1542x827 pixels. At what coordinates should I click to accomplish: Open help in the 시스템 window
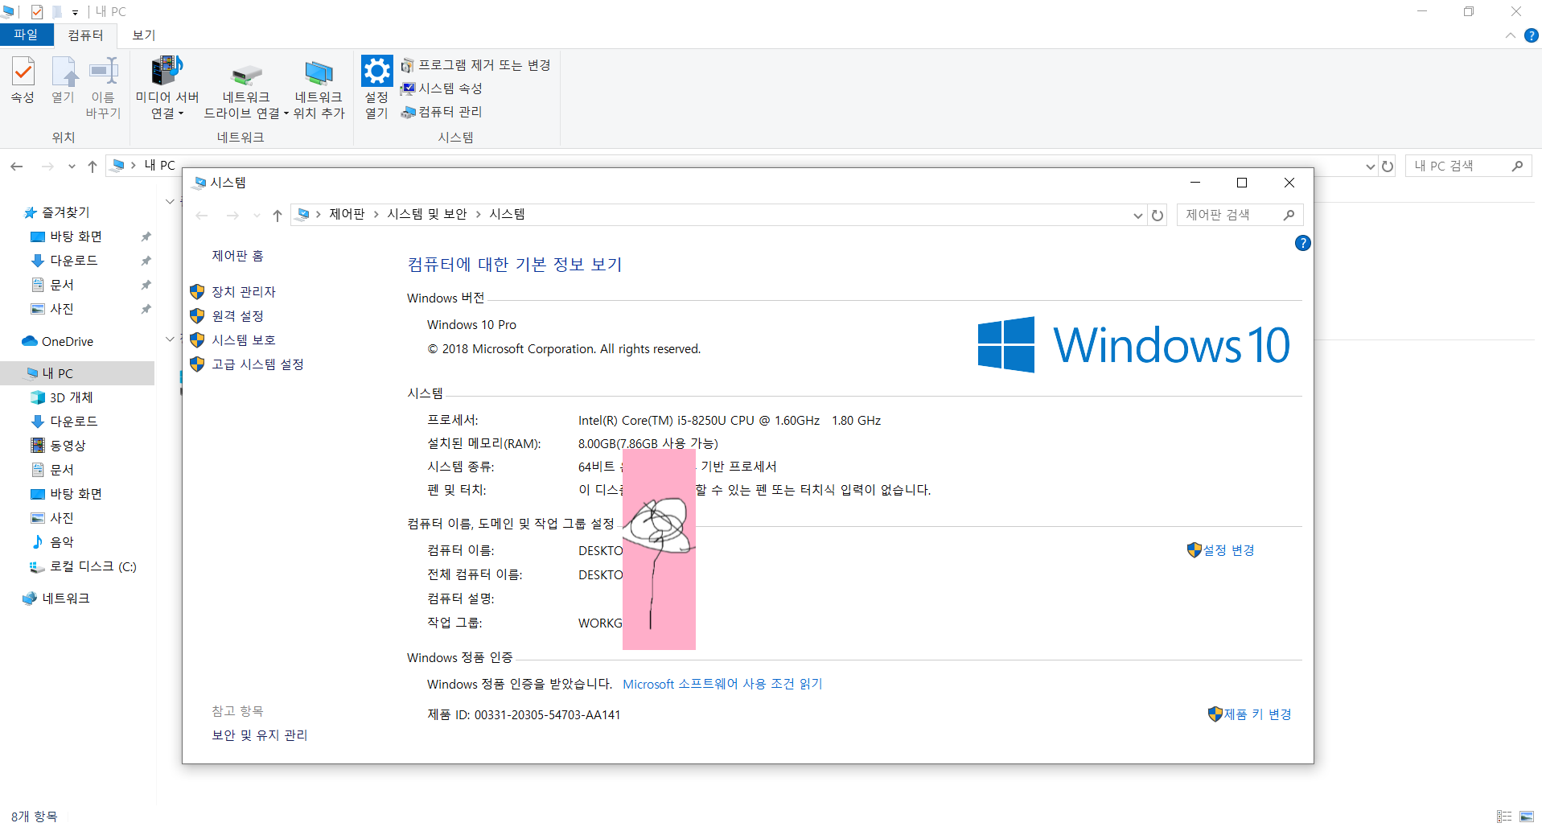1303,243
